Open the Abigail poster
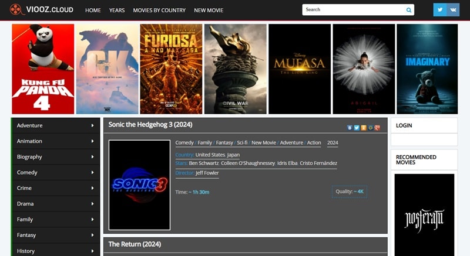This screenshot has height=256, width=470. coord(364,69)
